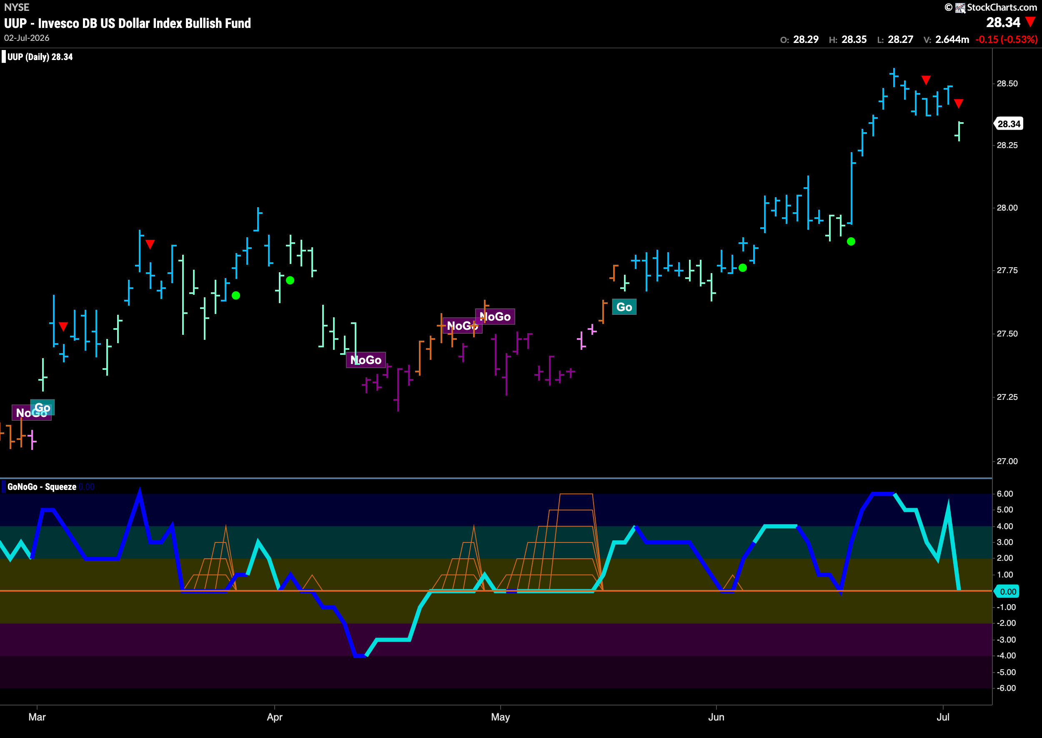Click the Jul label on the time axis
This screenshot has height=738, width=1042.
943,717
